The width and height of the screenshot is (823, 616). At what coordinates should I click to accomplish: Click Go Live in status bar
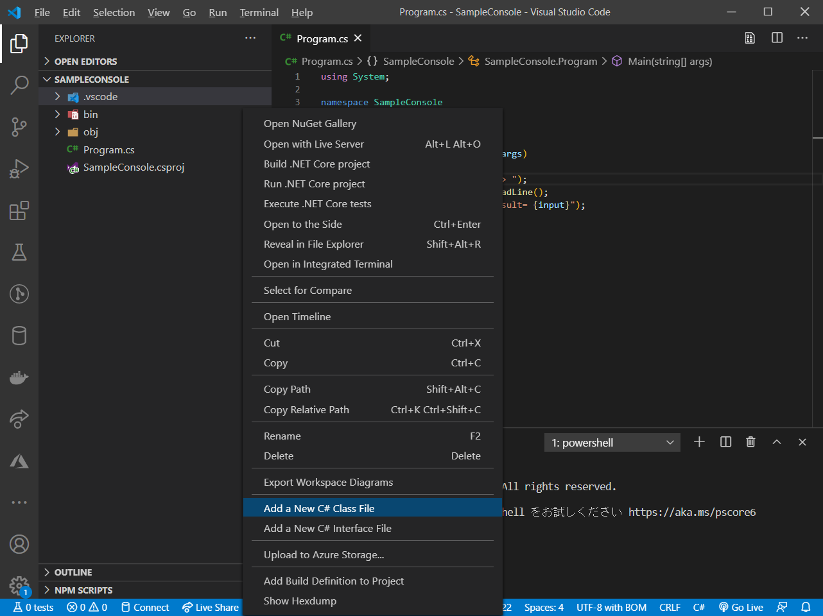[x=741, y=607]
